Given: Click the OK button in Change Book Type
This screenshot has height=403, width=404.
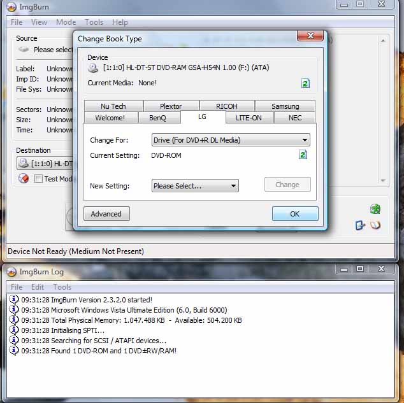Looking at the screenshot, I should point(295,213).
